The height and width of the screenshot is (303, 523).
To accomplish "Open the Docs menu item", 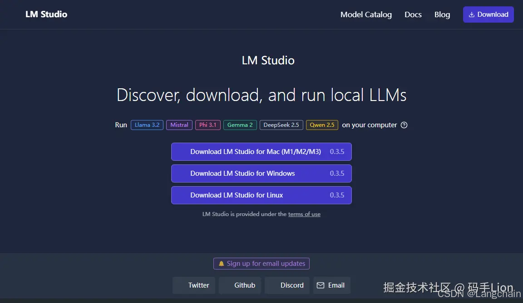I will tap(413, 14).
